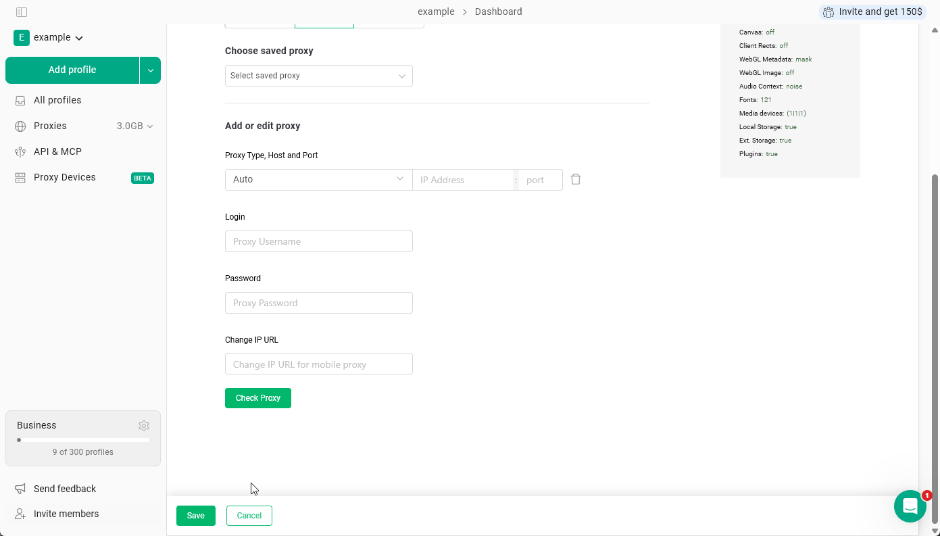Save the profile settings
The height and width of the screenshot is (536, 940).
tap(196, 516)
